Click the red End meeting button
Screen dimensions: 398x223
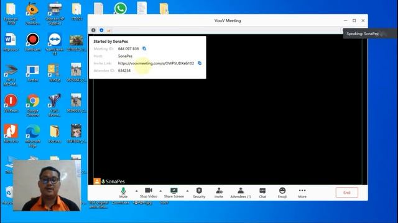(x=347, y=193)
